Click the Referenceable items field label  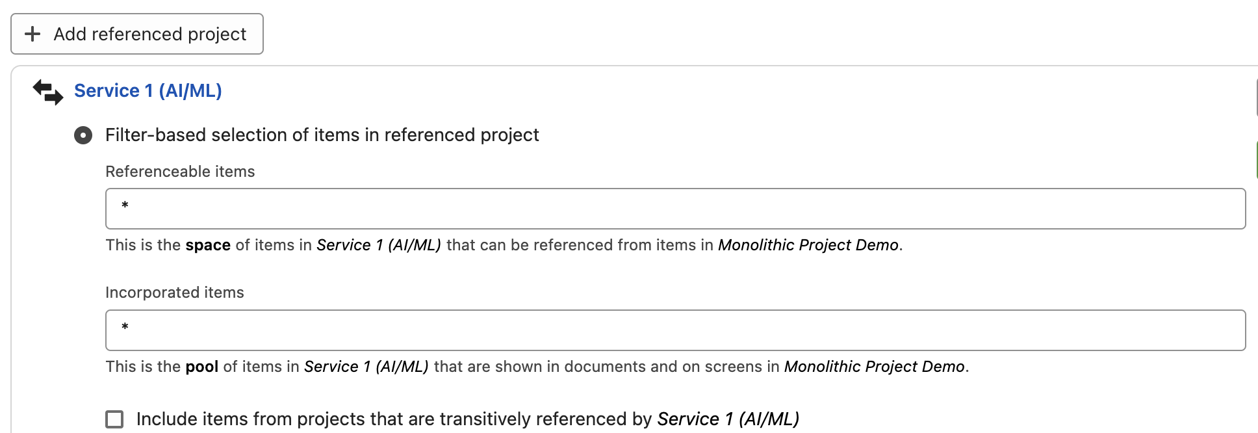[180, 172]
